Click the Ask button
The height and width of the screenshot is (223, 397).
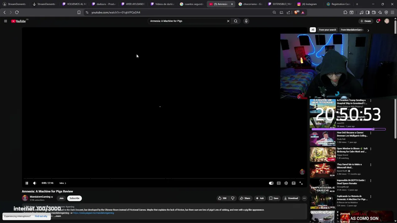(x=260, y=198)
